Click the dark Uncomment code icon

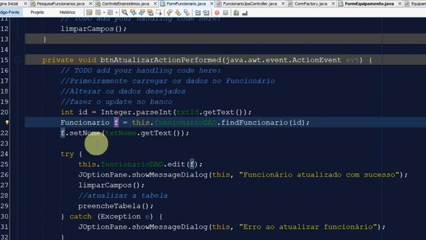[x=245, y=13]
